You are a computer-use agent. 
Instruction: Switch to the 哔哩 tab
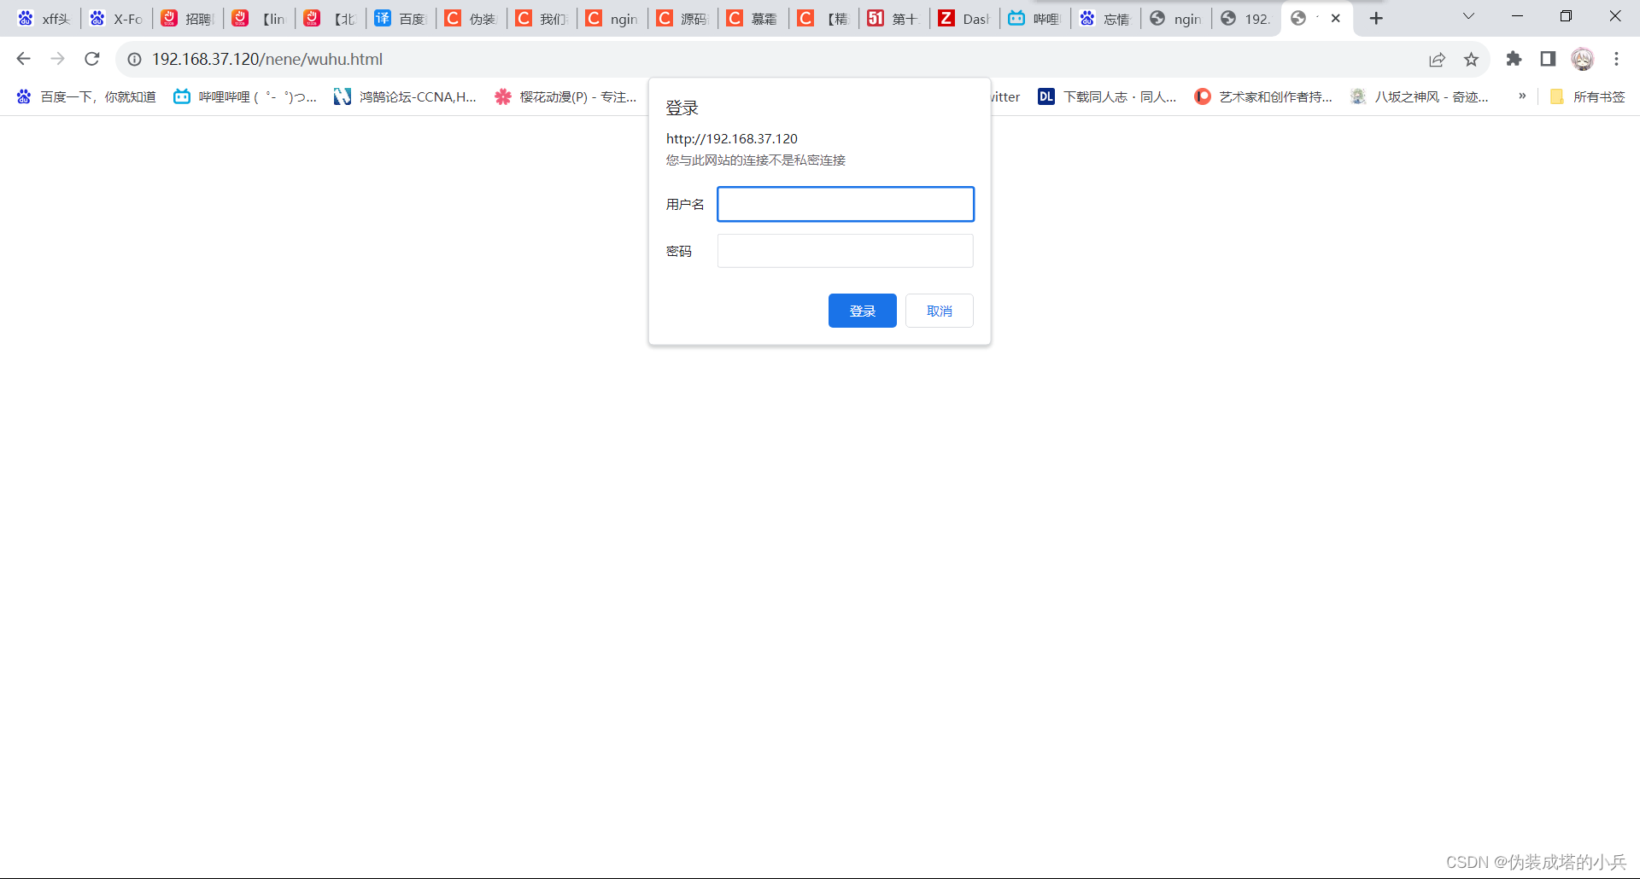(x=1035, y=19)
